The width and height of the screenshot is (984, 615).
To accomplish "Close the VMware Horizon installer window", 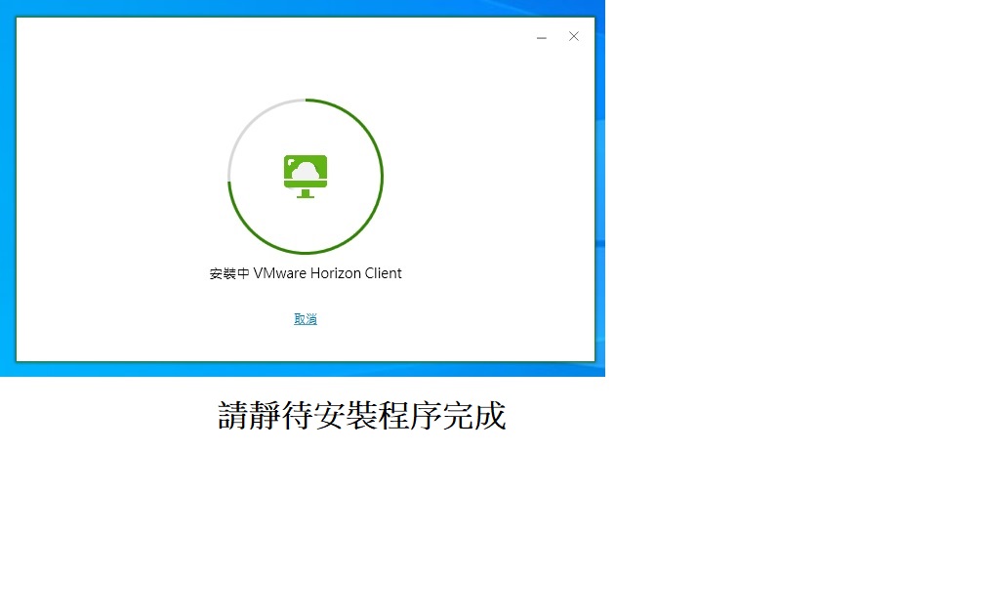I will (574, 36).
